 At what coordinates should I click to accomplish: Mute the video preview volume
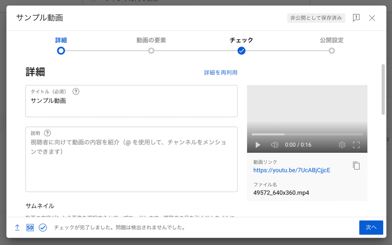[274, 145]
